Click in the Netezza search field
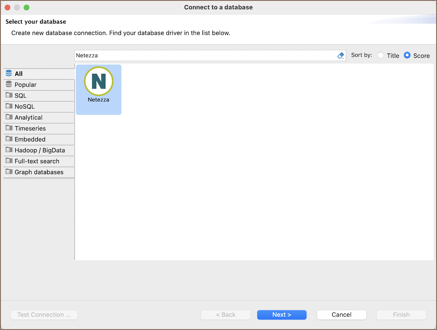437x330 pixels. tap(205, 56)
